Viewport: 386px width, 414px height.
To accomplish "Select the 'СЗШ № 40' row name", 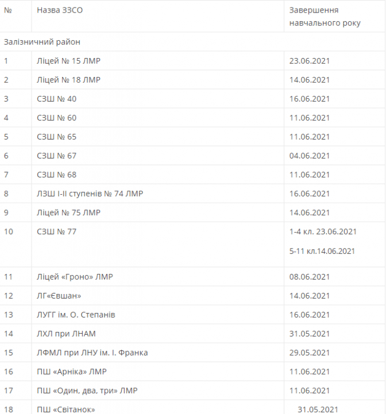I will [56, 99].
